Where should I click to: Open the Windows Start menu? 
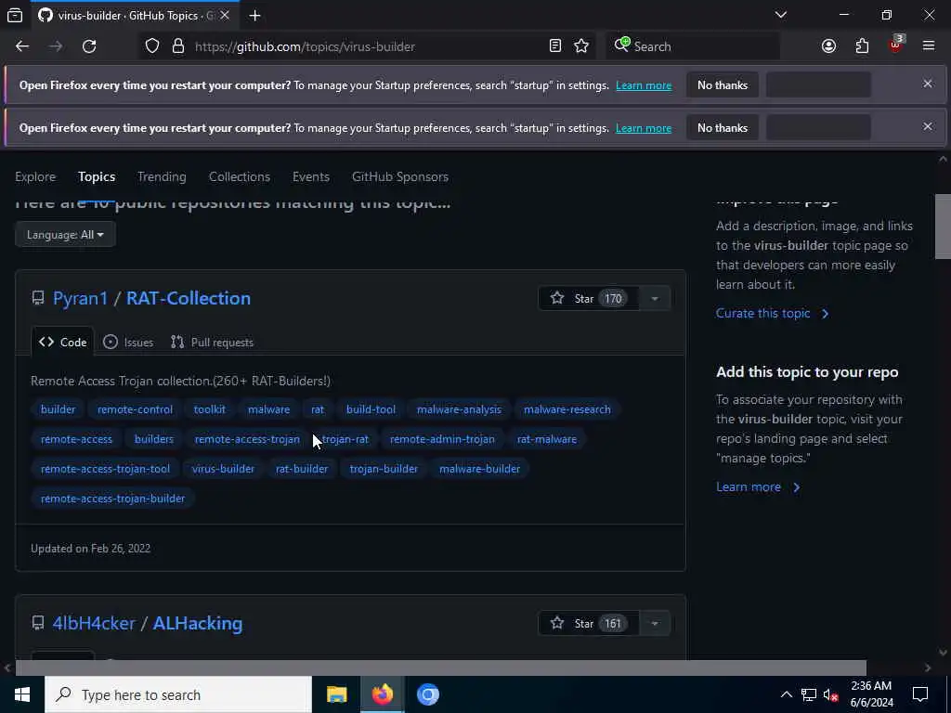click(22, 694)
